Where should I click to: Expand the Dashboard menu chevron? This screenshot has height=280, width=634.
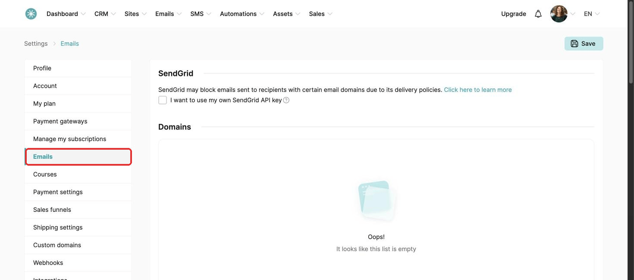(83, 14)
